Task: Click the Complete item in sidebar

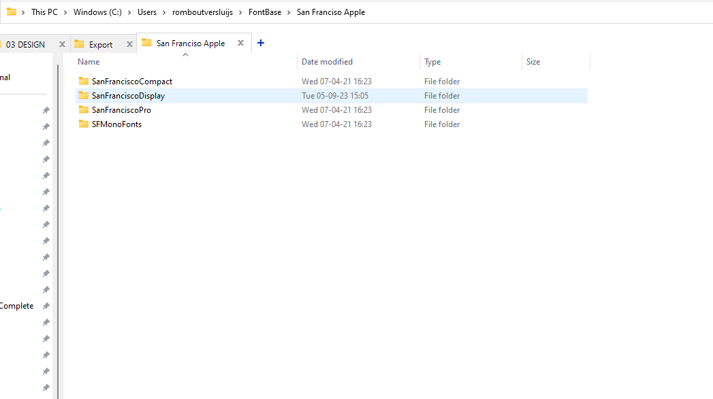Action: coord(17,306)
